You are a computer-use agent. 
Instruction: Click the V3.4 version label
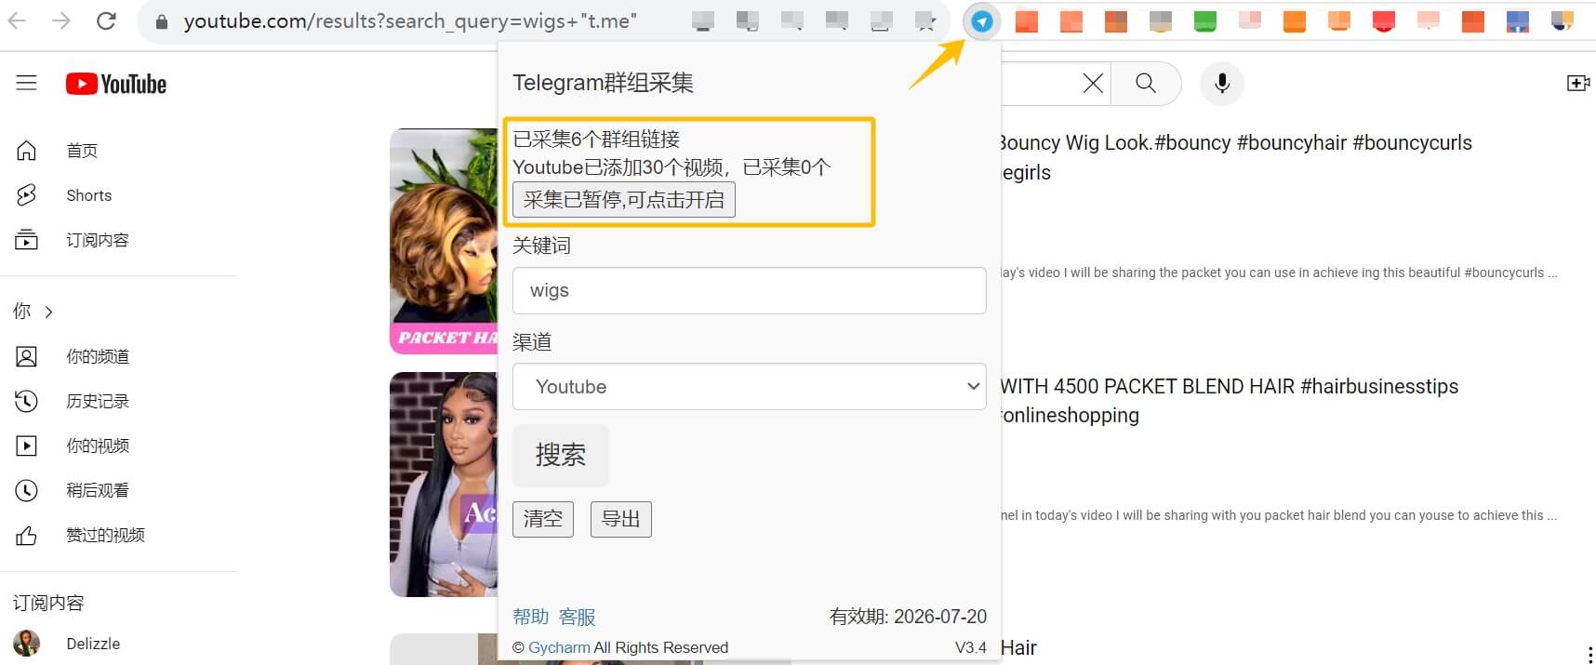pos(970,647)
